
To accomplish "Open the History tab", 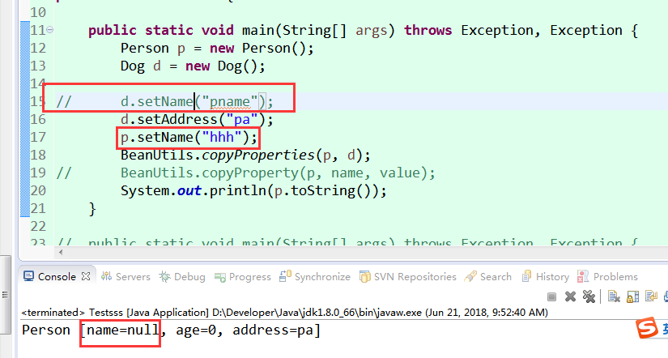I will 545,276.
